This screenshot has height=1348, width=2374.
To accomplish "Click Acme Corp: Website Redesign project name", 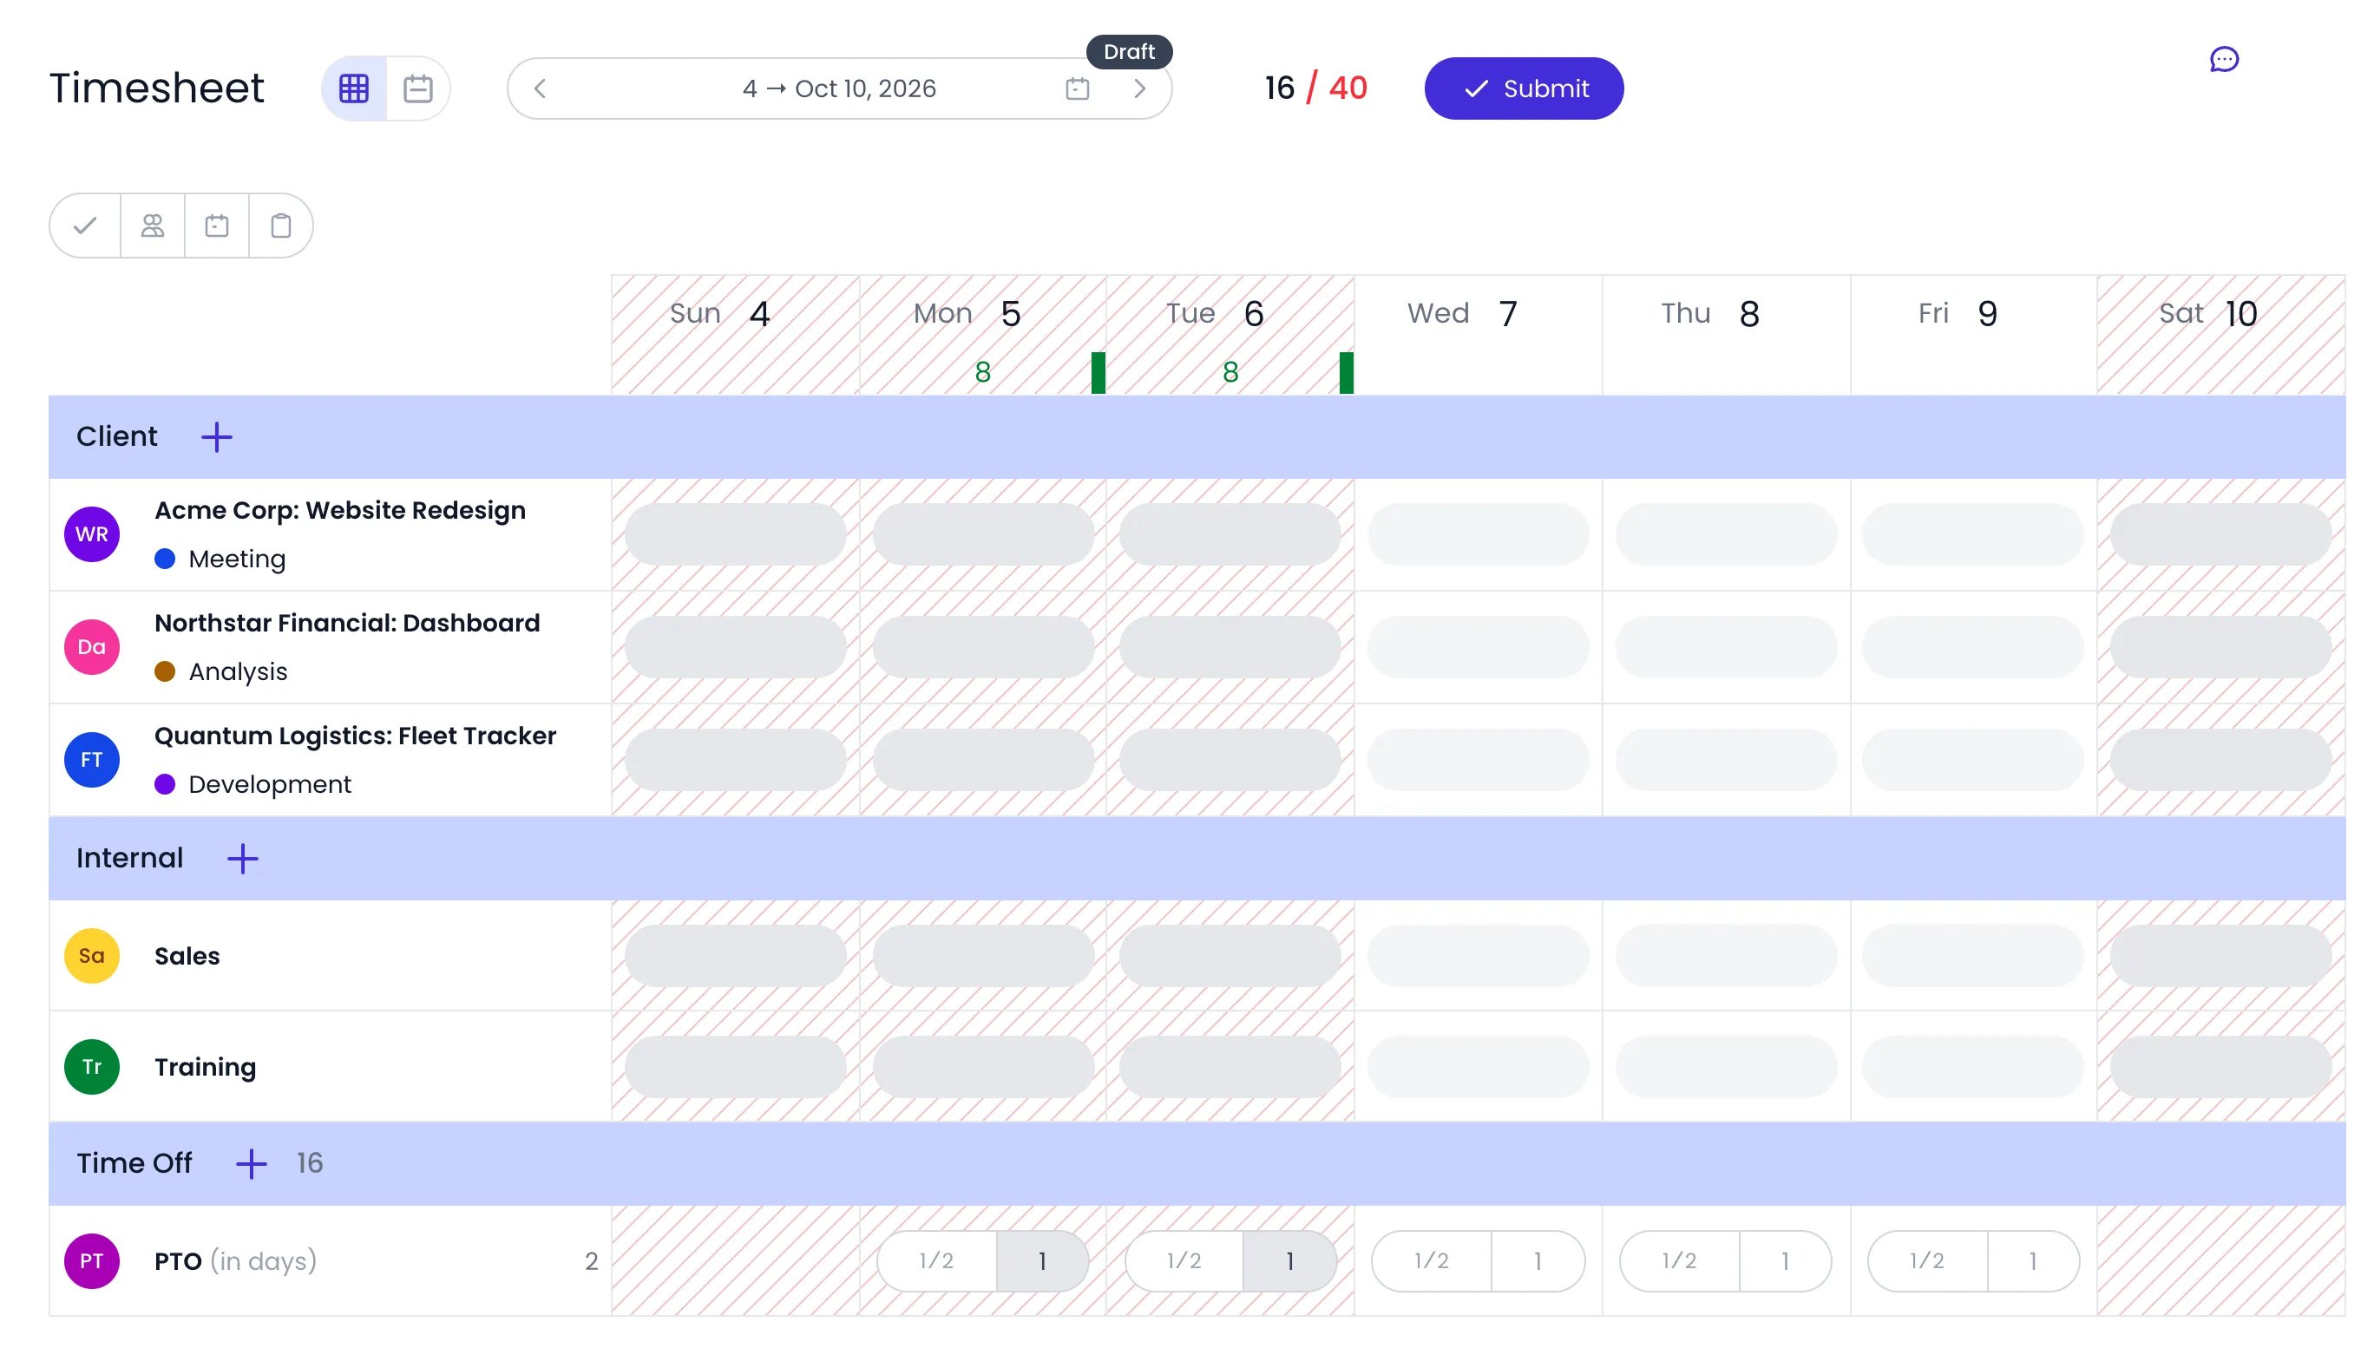I will [340, 510].
